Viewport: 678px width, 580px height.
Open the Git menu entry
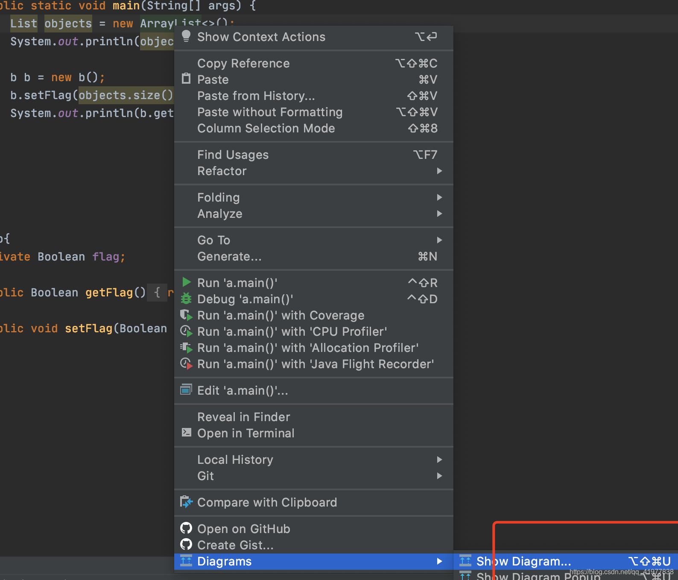(314, 476)
